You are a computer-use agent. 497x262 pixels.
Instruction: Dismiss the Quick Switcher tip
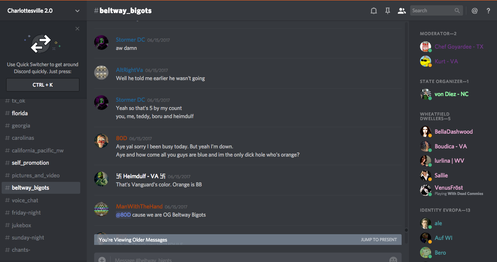click(77, 29)
